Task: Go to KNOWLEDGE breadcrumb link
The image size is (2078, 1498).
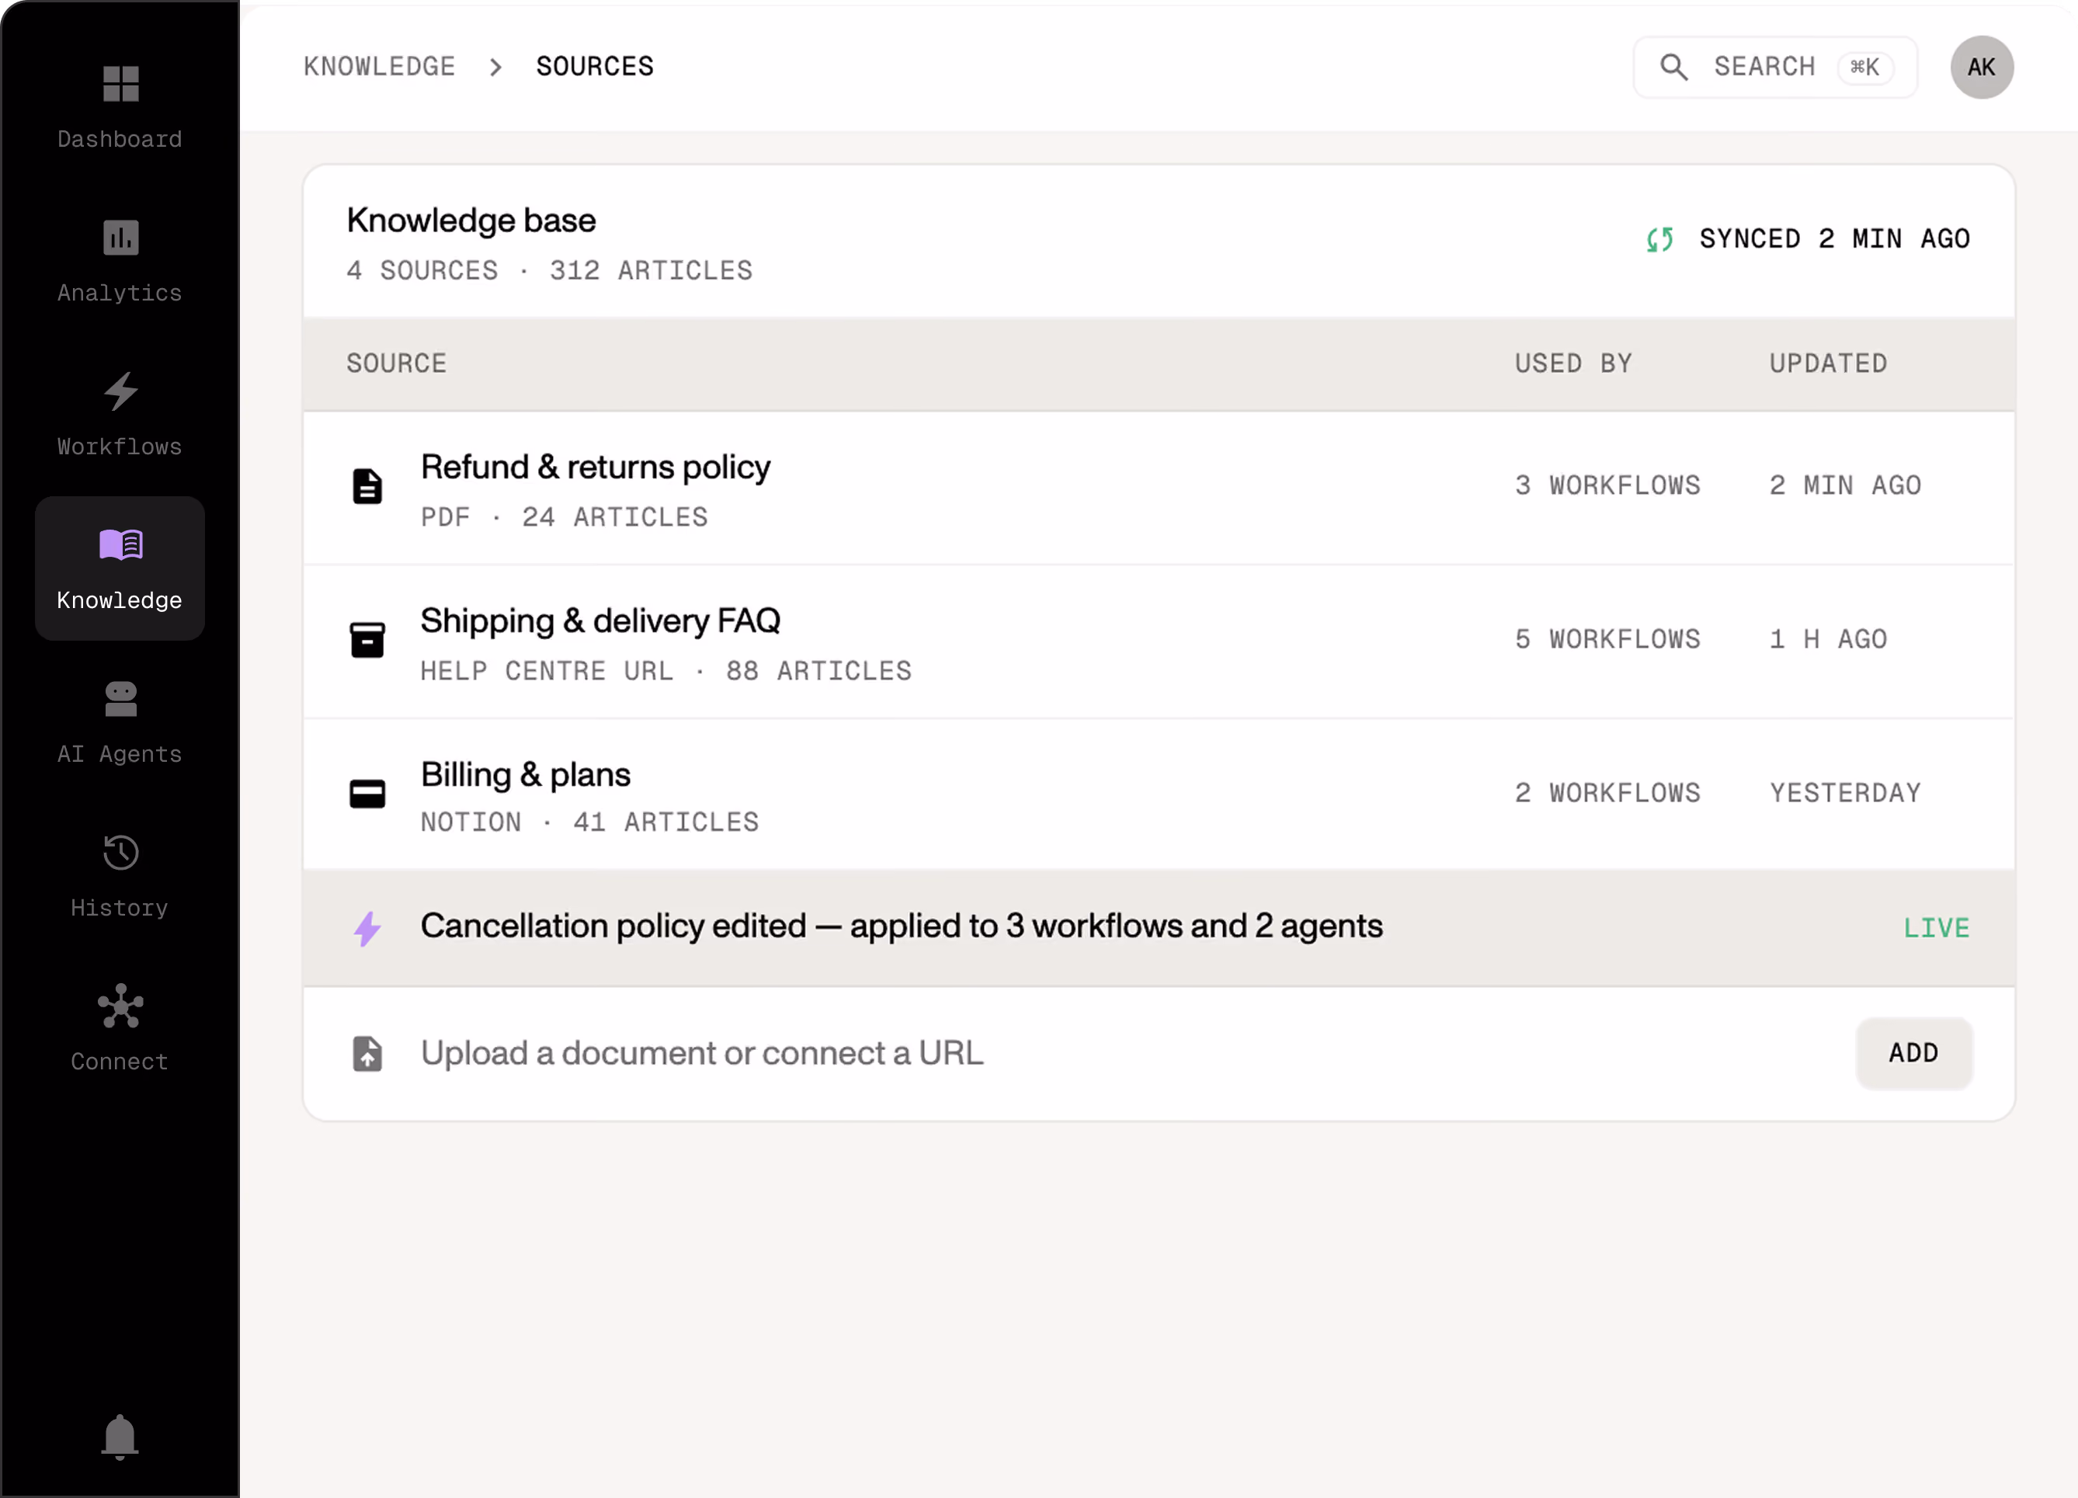Action: pos(379,67)
